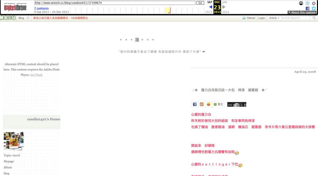This screenshot has height=176, width=318.
Task: Share this capture on Twitter
Action: (314, 9)
